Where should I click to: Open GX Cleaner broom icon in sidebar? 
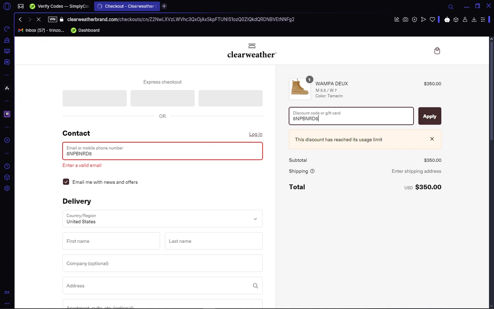click(x=7, y=40)
